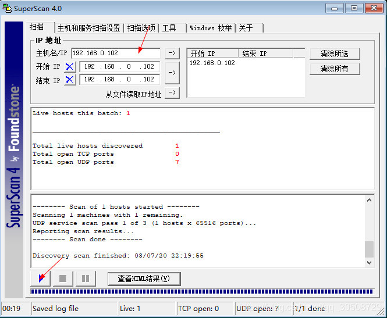Viewport: 387px width, 318px height.
Task: Maximize the SuperScan 4.0 window
Action: pos(354,8)
